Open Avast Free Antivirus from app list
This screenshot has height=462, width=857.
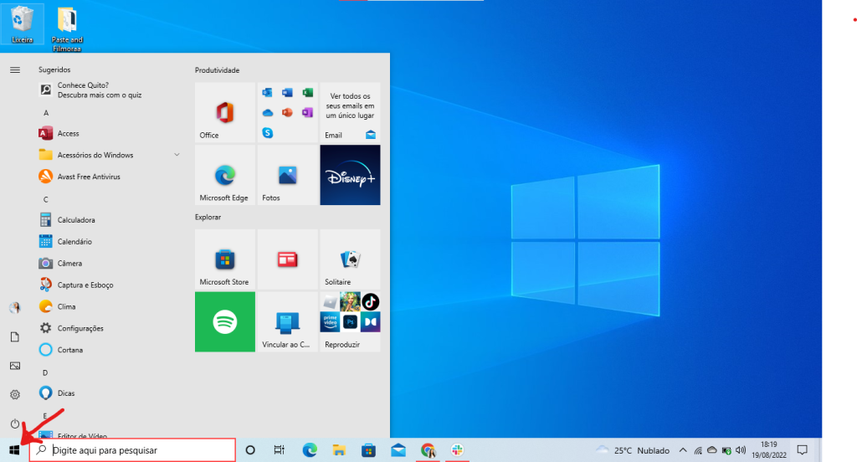89,177
